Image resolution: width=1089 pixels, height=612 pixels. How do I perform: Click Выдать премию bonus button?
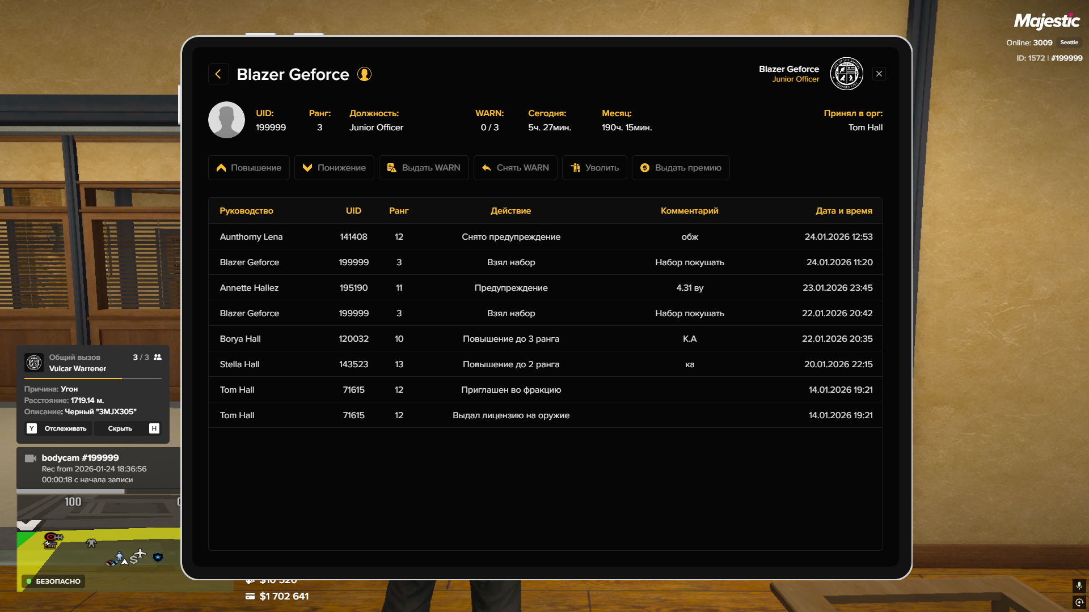(x=681, y=168)
